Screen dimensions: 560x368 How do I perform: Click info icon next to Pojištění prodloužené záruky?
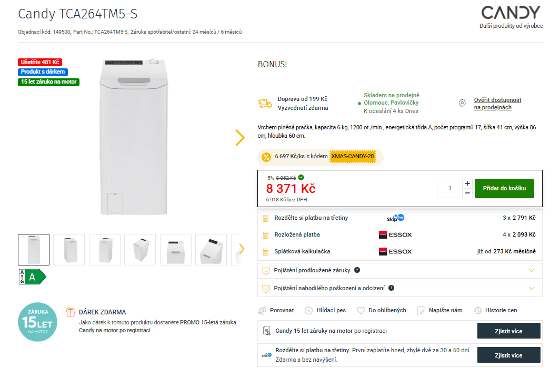pos(357,270)
